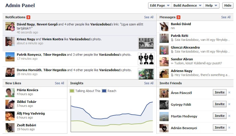
Task: Click the red Notifications count badge
Action: coord(28,17)
